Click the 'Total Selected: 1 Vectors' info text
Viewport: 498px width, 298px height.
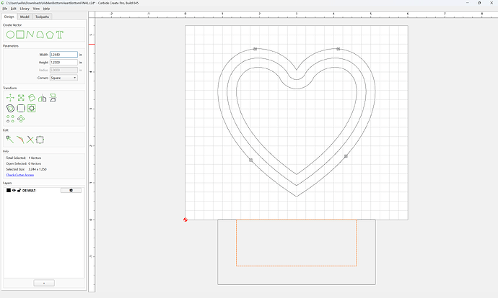(24, 158)
